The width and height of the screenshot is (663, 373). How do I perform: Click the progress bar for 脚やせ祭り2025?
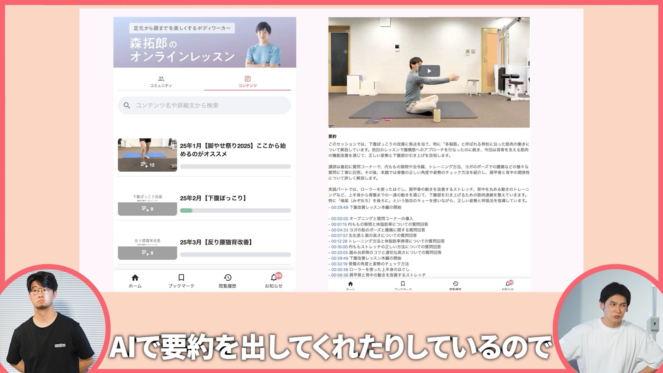(236, 166)
